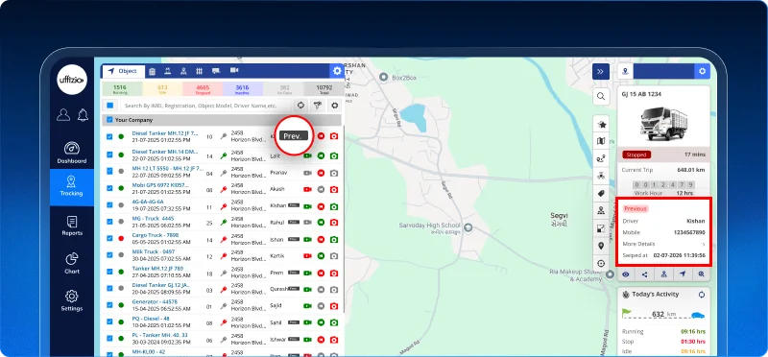The height and width of the screenshot is (357, 768).
Task: Click the price tag map tool
Action: [602, 194]
